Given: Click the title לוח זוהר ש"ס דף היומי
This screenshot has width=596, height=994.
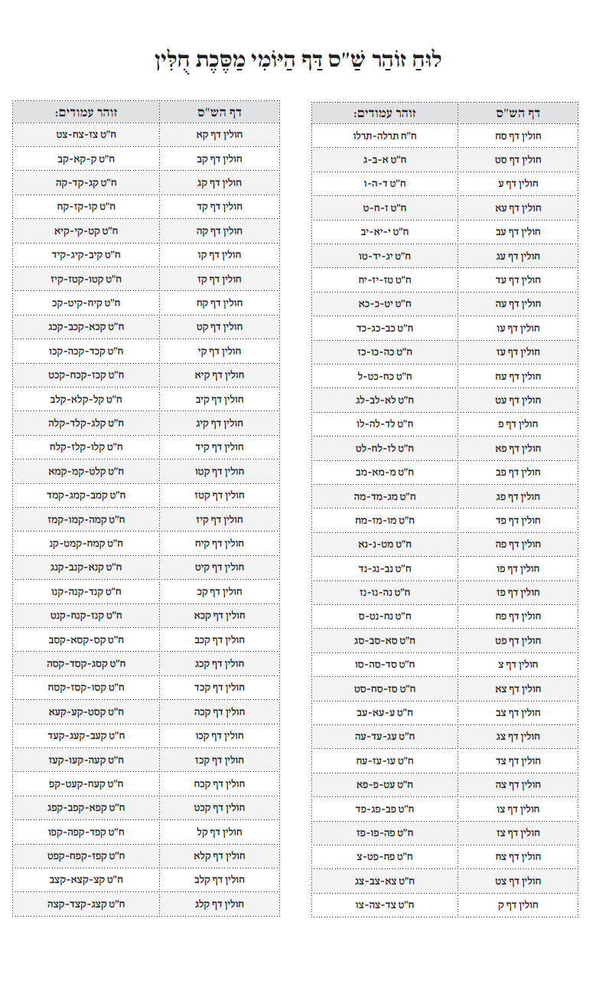Looking at the screenshot, I should pos(298,60).
